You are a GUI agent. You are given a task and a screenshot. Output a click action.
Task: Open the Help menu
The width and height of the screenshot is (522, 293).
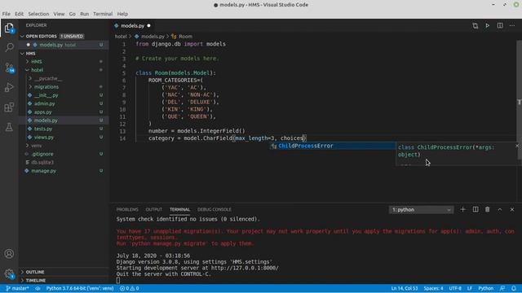coord(122,14)
